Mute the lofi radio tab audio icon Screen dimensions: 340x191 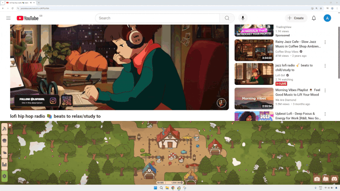[x=31, y=3]
